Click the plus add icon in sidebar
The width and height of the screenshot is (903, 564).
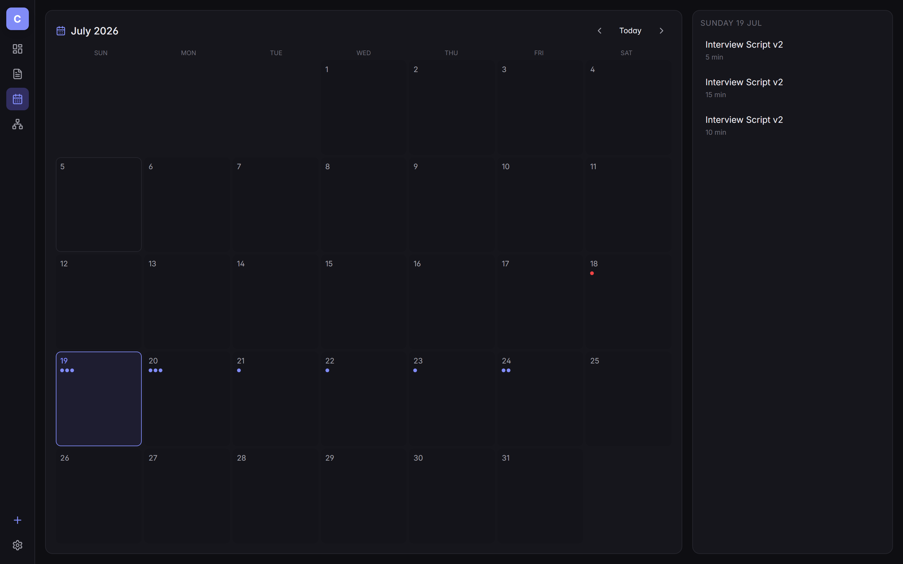point(18,520)
